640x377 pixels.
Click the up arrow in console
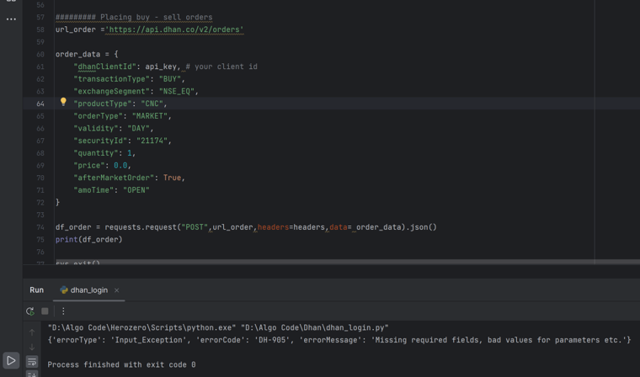32,332
